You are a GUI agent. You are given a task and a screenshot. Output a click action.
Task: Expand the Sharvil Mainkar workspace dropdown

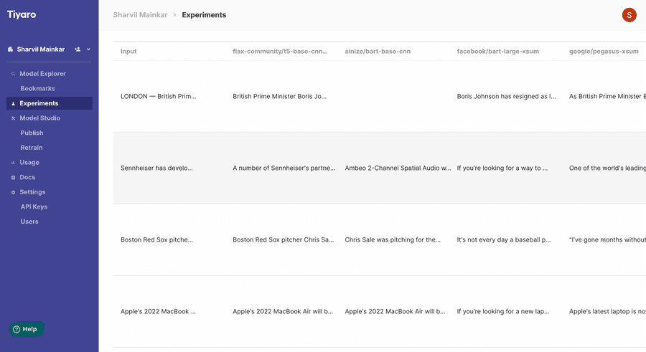tap(88, 49)
